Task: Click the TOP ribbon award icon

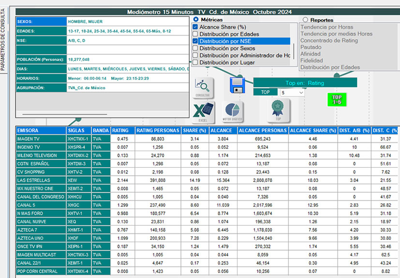Action: (x=278, y=110)
